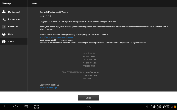
Task: Click the credit name 'Joerg Eberhardt'
Action: coord(90,75)
